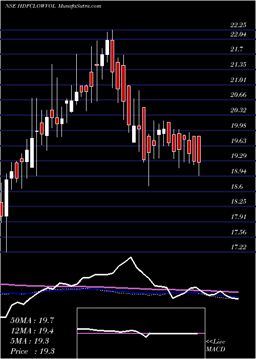Image resolution: width=256 pixels, height=359 pixels.
Task: Click the 19.98 price axis label
Action: click(239, 126)
